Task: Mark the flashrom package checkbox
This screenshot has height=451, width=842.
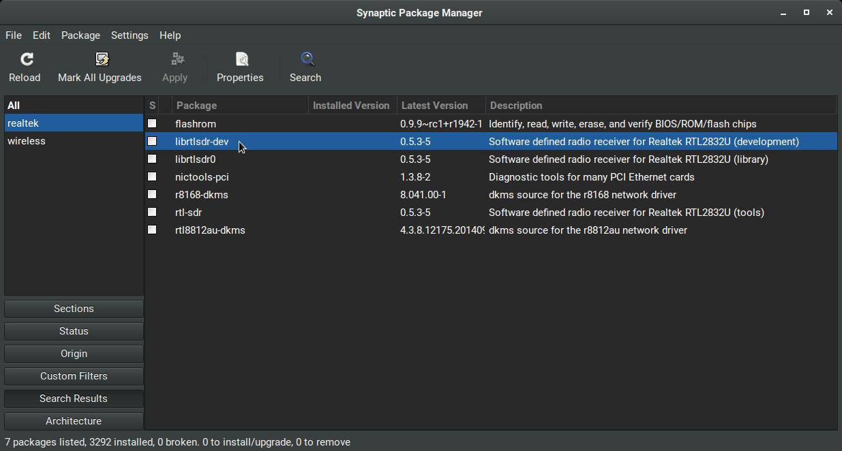Action: (152, 123)
